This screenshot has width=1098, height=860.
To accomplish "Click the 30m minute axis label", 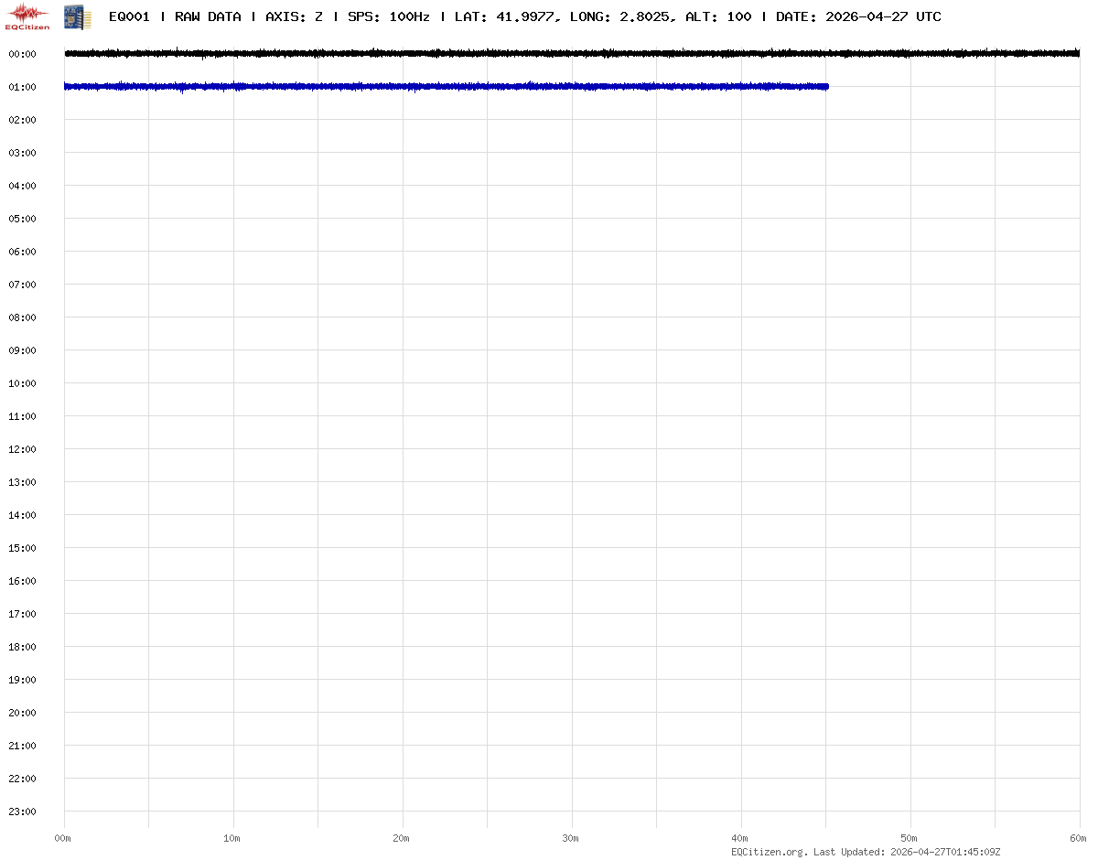I will 571,838.
